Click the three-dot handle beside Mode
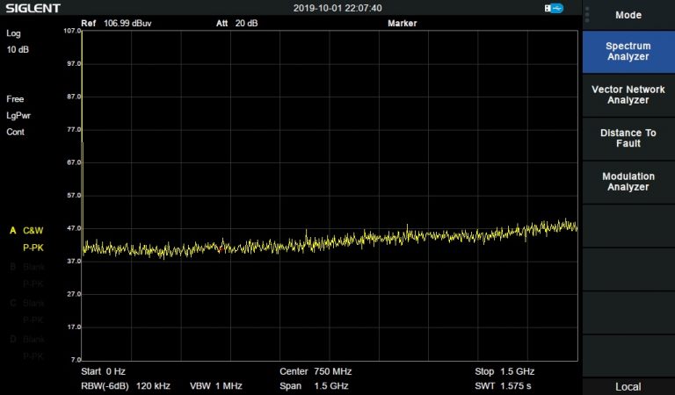The width and height of the screenshot is (675, 395). pos(586,15)
